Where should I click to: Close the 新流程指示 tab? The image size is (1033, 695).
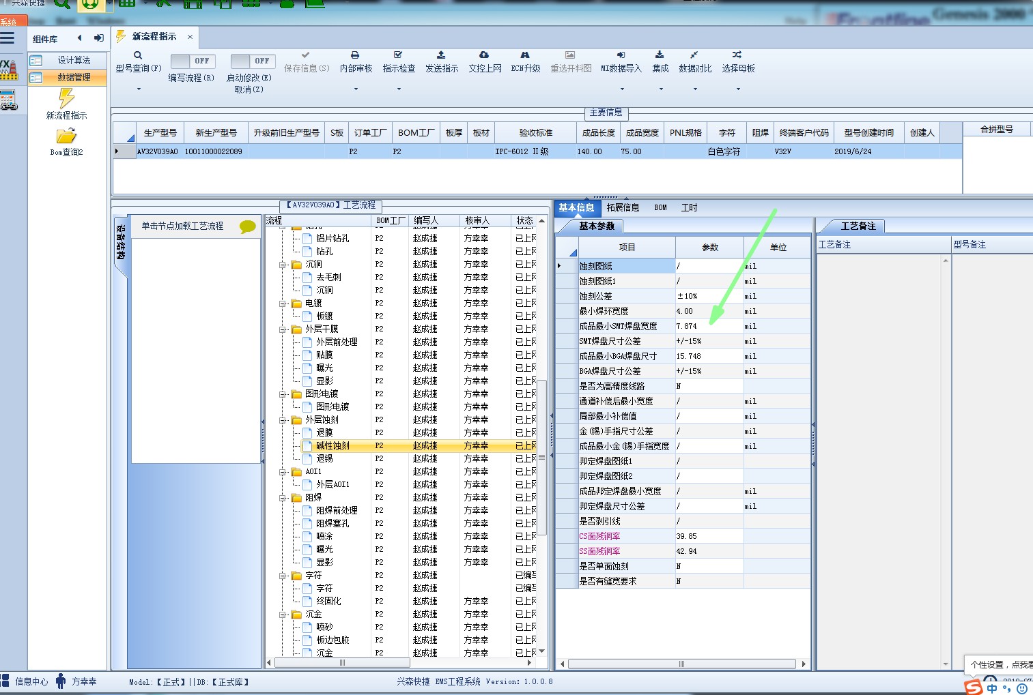click(190, 37)
